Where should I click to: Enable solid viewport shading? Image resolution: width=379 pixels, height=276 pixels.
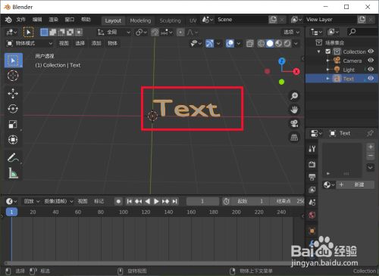pyautogui.click(x=270, y=44)
